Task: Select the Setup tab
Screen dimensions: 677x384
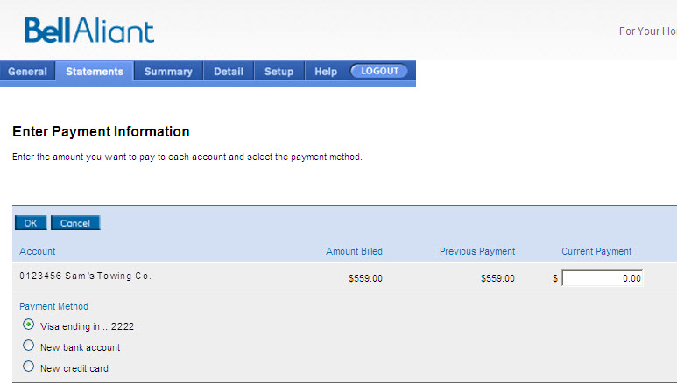Action: pos(279,71)
